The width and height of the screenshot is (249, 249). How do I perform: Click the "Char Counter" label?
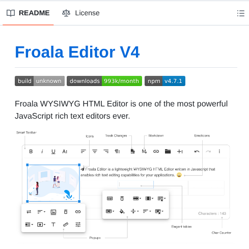click(x=222, y=233)
